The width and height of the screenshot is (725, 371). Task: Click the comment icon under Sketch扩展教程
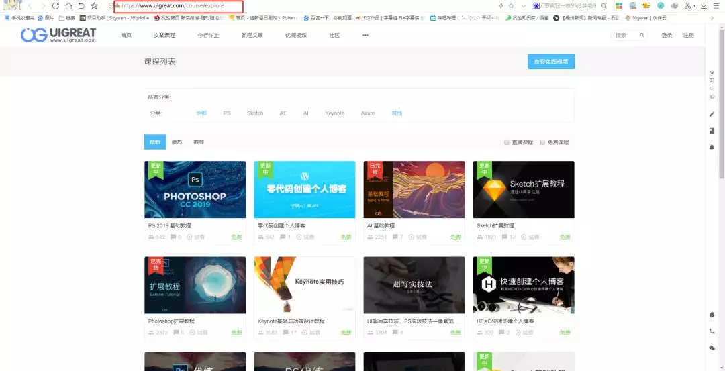click(504, 237)
